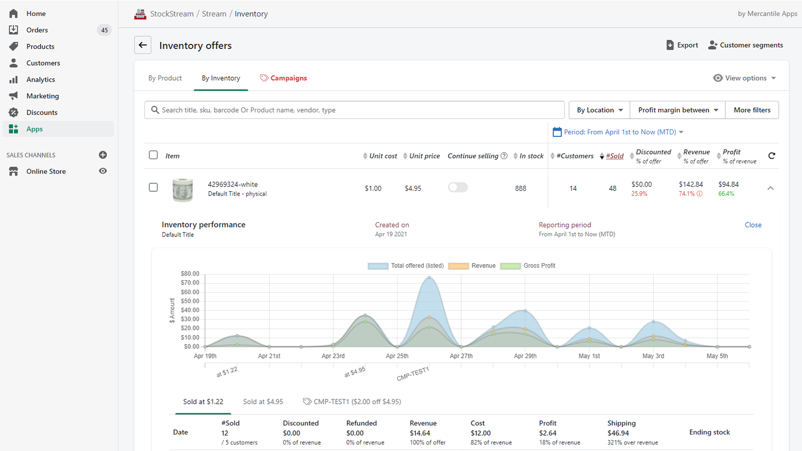Screen dimensions: 802x451
Task: Click the Close link in performance panel
Action: coord(753,225)
